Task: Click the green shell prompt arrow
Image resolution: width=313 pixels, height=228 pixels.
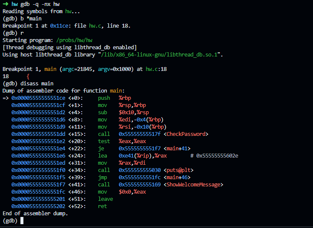Action: tap(6, 4)
